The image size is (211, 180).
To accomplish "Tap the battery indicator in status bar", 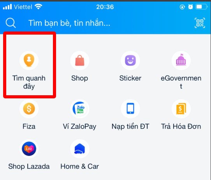I will point(201,7).
